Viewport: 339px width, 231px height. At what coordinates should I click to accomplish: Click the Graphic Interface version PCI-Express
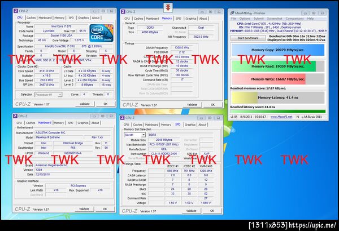point(78,186)
